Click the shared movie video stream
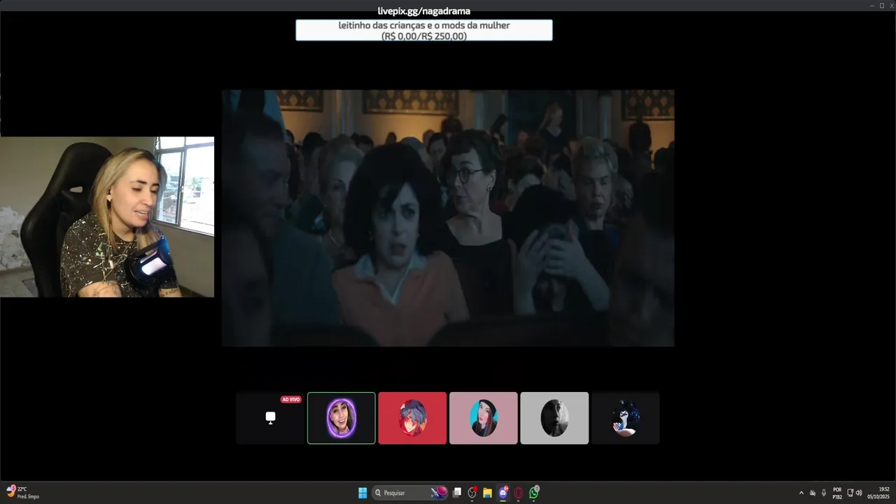Screen dimensions: 896x504 pyautogui.click(x=448, y=218)
